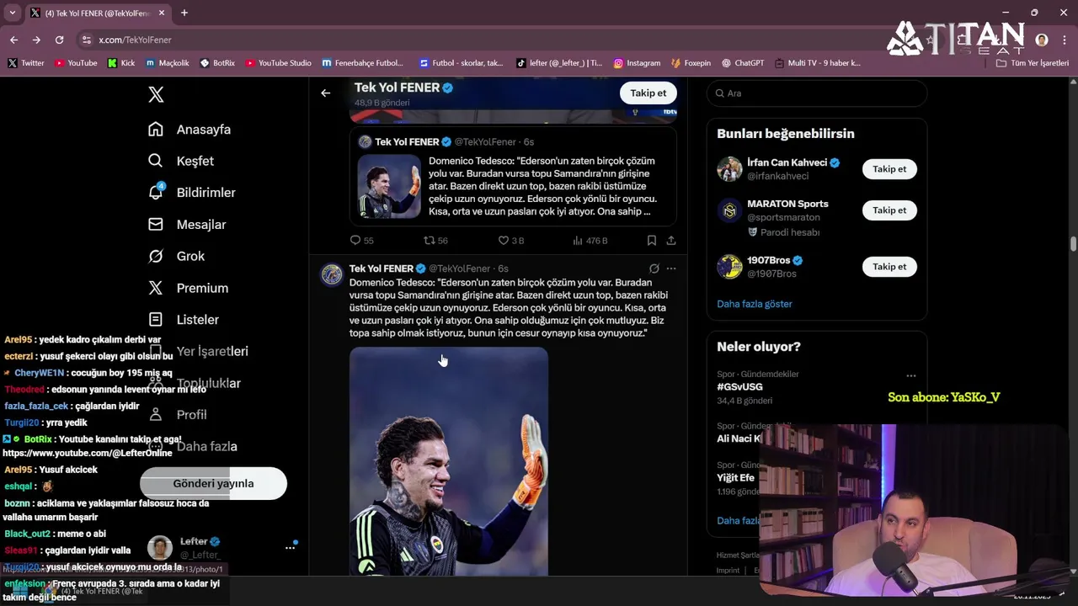Viewport: 1078px width, 606px height.
Task: Open Grok from sidebar
Action: [x=176, y=256]
